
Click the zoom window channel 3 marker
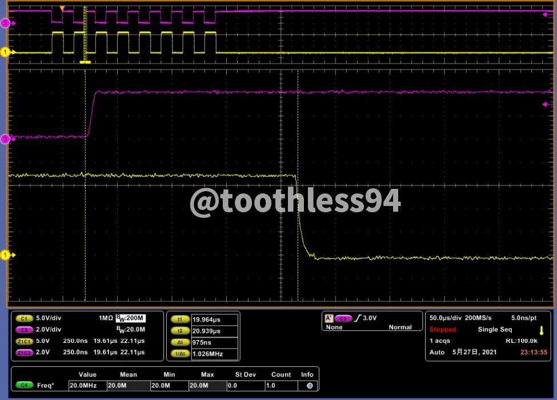coord(7,139)
